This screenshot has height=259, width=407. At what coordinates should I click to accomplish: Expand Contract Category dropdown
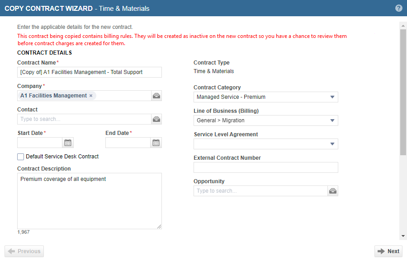[x=265, y=97]
